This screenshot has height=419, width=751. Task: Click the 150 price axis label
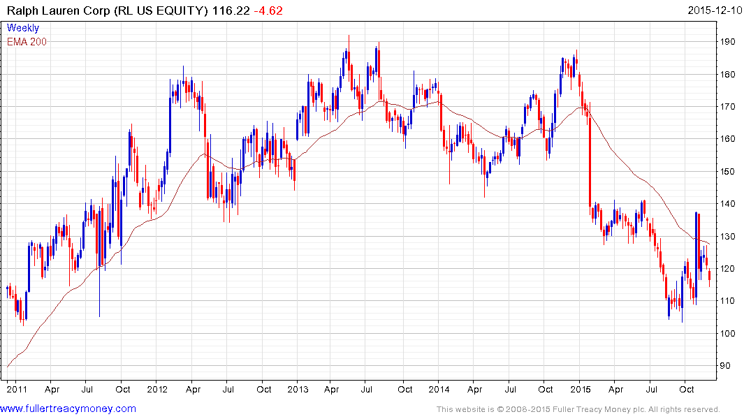pos(728,171)
